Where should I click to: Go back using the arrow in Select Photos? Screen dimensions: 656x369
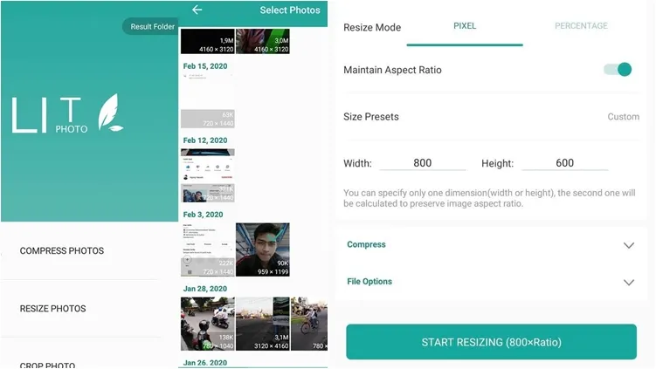(x=197, y=10)
